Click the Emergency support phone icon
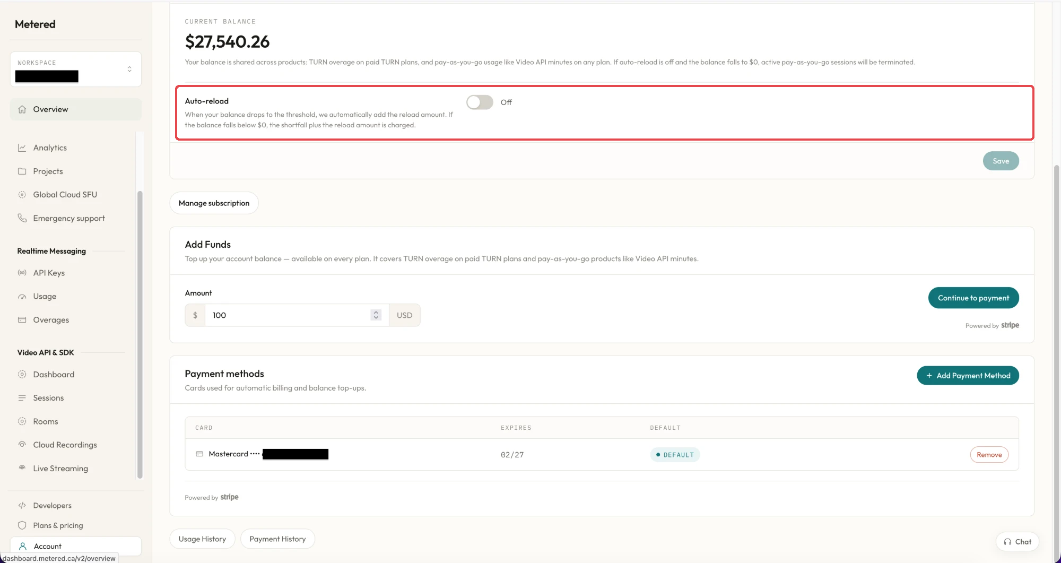Image resolution: width=1061 pixels, height=563 pixels. [22, 218]
